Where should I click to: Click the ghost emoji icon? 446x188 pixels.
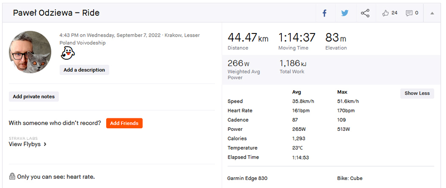point(67,54)
